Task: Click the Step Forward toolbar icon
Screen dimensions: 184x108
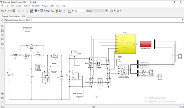Action: [x=60, y=11]
